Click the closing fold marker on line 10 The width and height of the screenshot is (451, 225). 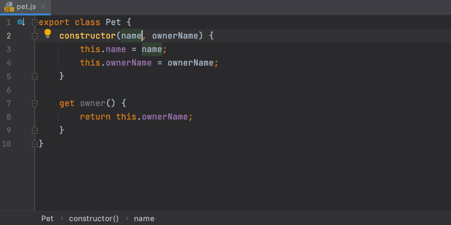coord(35,144)
